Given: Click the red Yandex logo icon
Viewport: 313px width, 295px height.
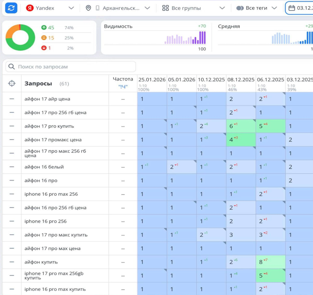Looking at the screenshot, I should pos(30,8).
